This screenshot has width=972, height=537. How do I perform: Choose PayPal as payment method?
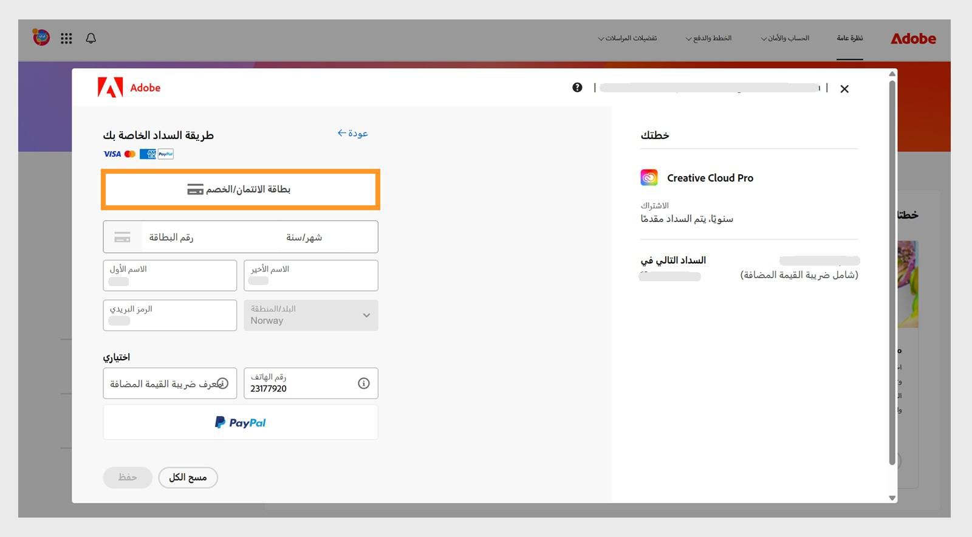point(241,422)
